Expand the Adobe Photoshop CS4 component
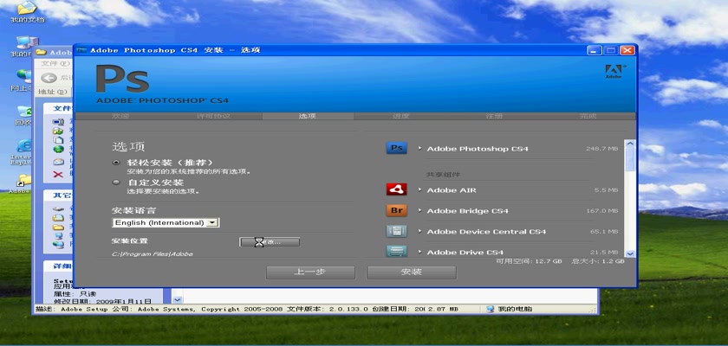 tap(419, 148)
